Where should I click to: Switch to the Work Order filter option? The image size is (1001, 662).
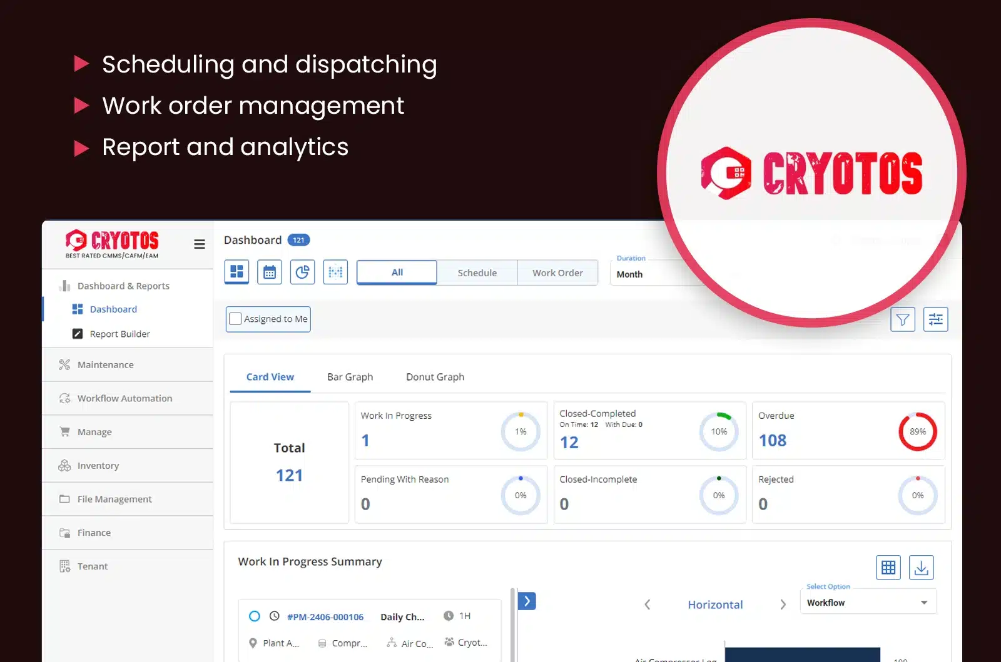pos(557,273)
